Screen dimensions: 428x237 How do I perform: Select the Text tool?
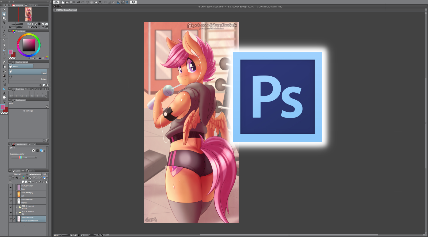point(4,93)
